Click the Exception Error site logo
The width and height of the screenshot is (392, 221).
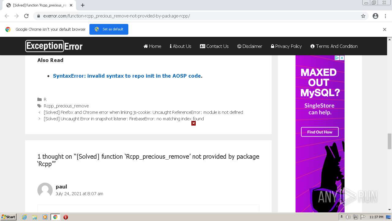coord(54,46)
